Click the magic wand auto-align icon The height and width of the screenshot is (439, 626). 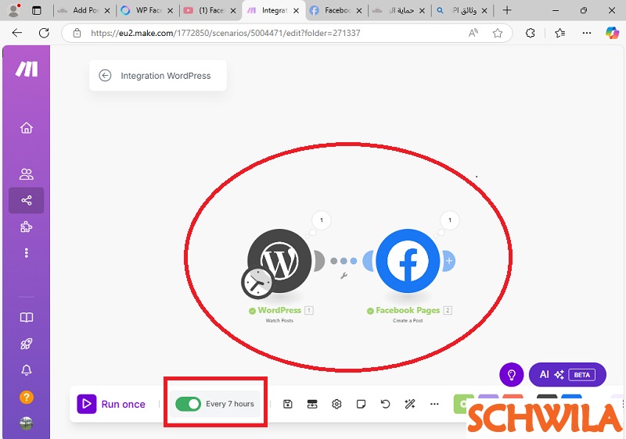point(410,404)
